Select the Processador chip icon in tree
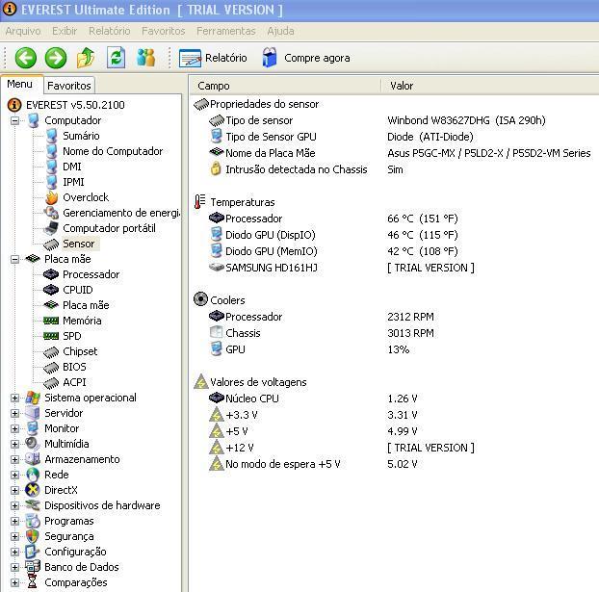Screen dimensions: 599x592 coord(51,274)
